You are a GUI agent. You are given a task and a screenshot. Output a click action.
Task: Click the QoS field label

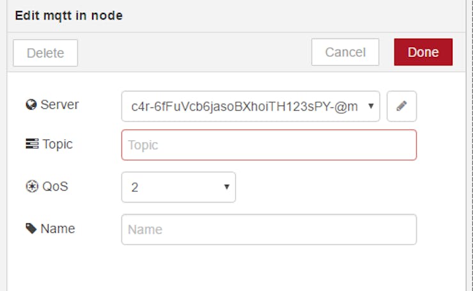(55, 186)
